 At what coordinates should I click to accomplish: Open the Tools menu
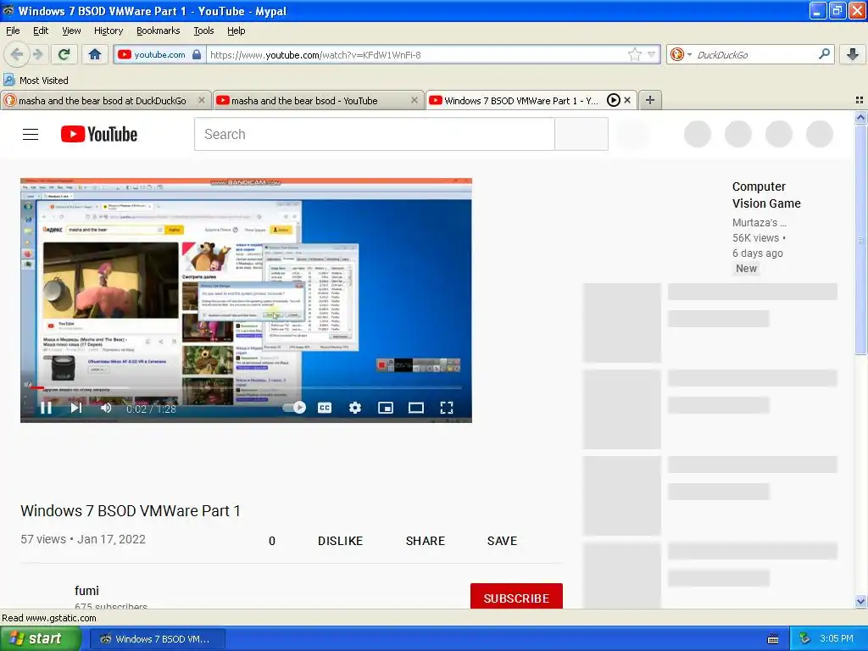pyautogui.click(x=203, y=31)
